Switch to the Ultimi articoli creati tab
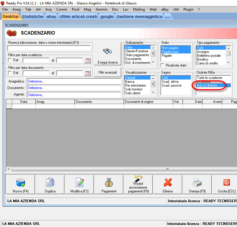 click(78, 16)
